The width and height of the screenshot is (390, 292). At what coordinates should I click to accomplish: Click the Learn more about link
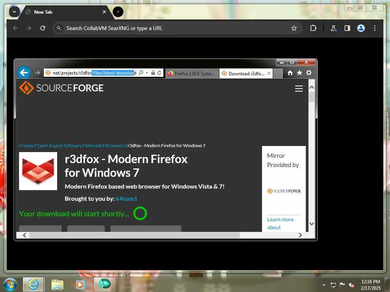280,224
